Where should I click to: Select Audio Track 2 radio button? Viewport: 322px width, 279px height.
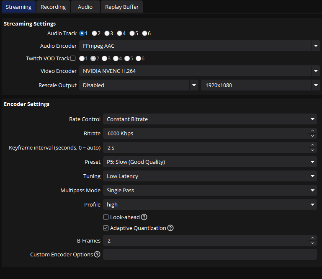click(94, 33)
